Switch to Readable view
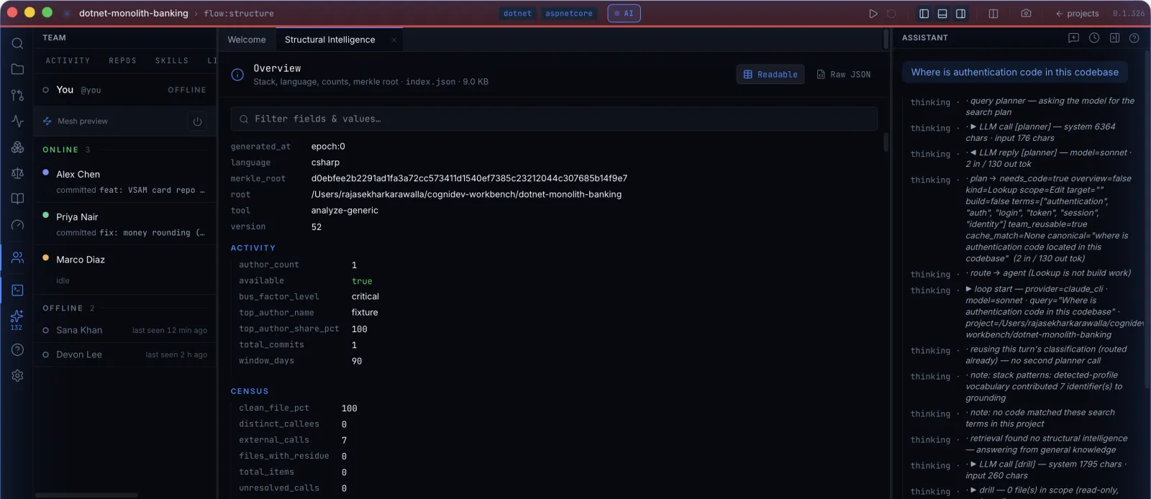The image size is (1151, 499). [x=770, y=74]
